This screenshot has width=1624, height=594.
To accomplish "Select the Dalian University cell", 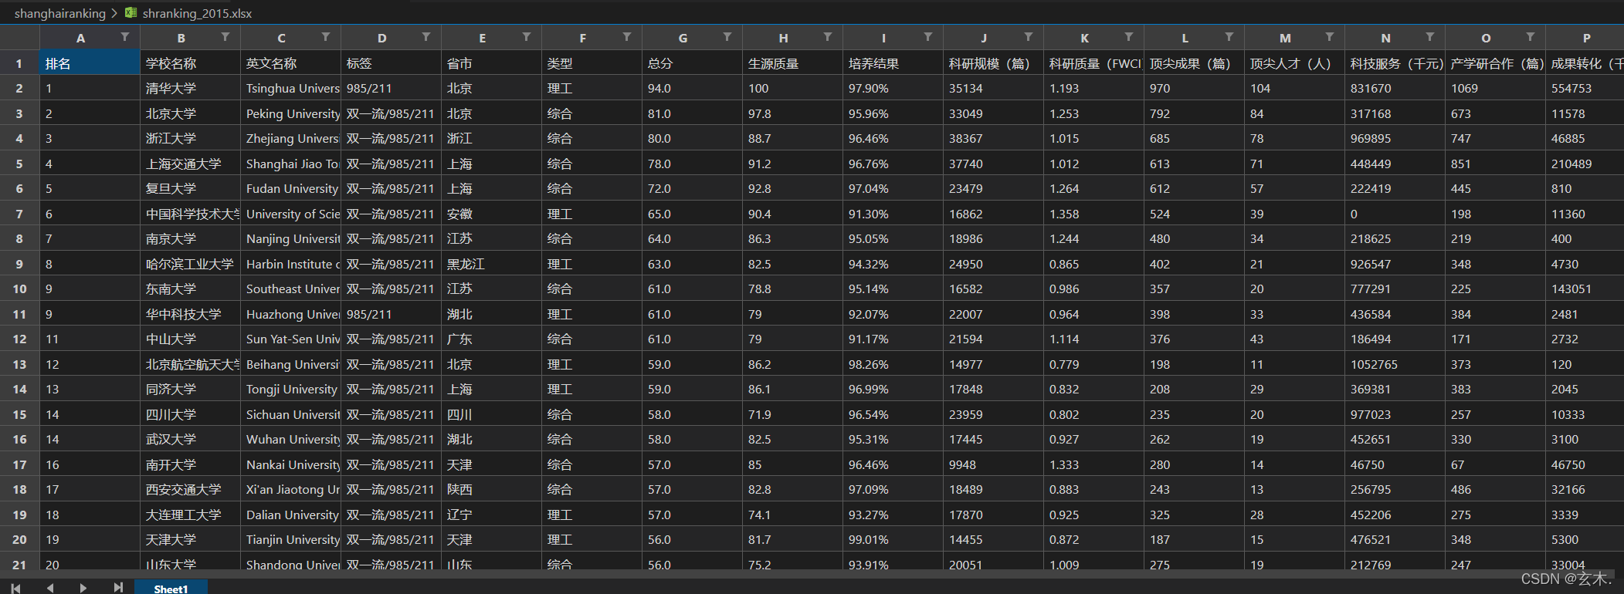I will coord(290,515).
